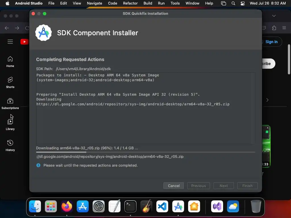This screenshot has width=291, height=218.
Task: Click the download progress bar
Action: pyautogui.click(x=145, y=152)
